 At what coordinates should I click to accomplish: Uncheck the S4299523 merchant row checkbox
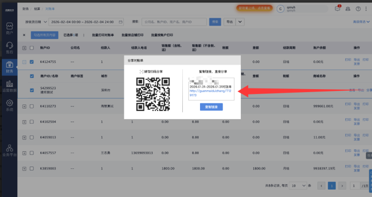point(32,90)
